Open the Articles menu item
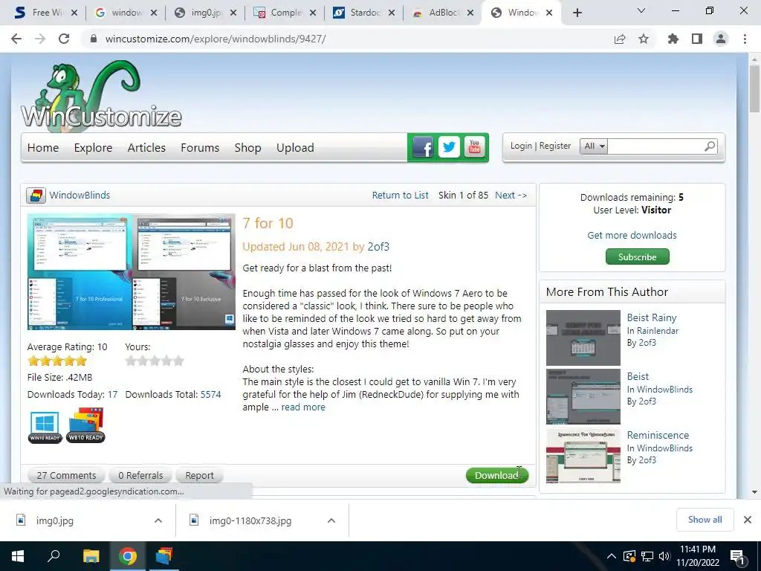Image resolution: width=761 pixels, height=571 pixels. (146, 148)
